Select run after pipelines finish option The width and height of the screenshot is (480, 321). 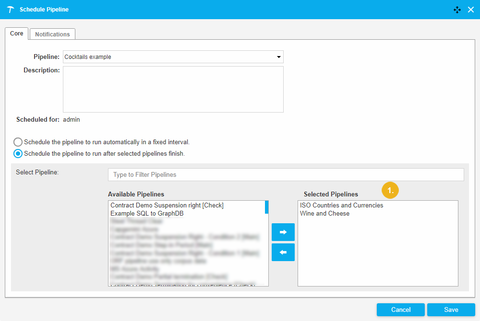18,154
